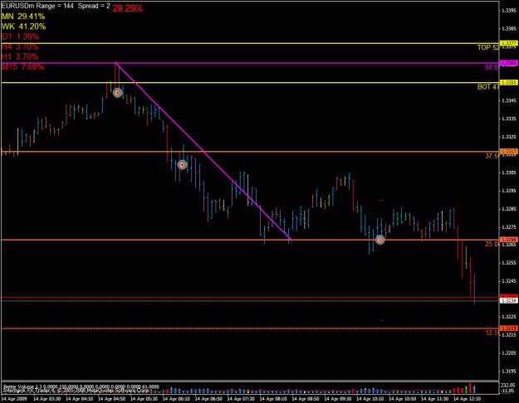Image resolution: width=519 pixels, height=403 pixels.
Task: Click the salmon 1.3268 price tag
Action: click(509, 240)
